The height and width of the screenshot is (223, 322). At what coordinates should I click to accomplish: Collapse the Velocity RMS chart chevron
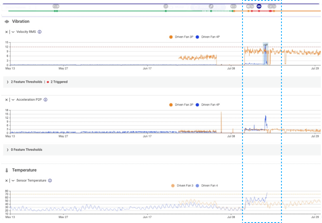pos(13,32)
